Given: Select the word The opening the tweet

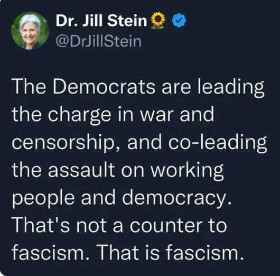Looking at the screenshot, I should click(x=29, y=87).
